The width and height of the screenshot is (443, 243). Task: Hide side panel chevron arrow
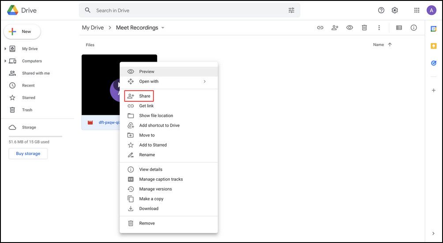[x=433, y=233]
